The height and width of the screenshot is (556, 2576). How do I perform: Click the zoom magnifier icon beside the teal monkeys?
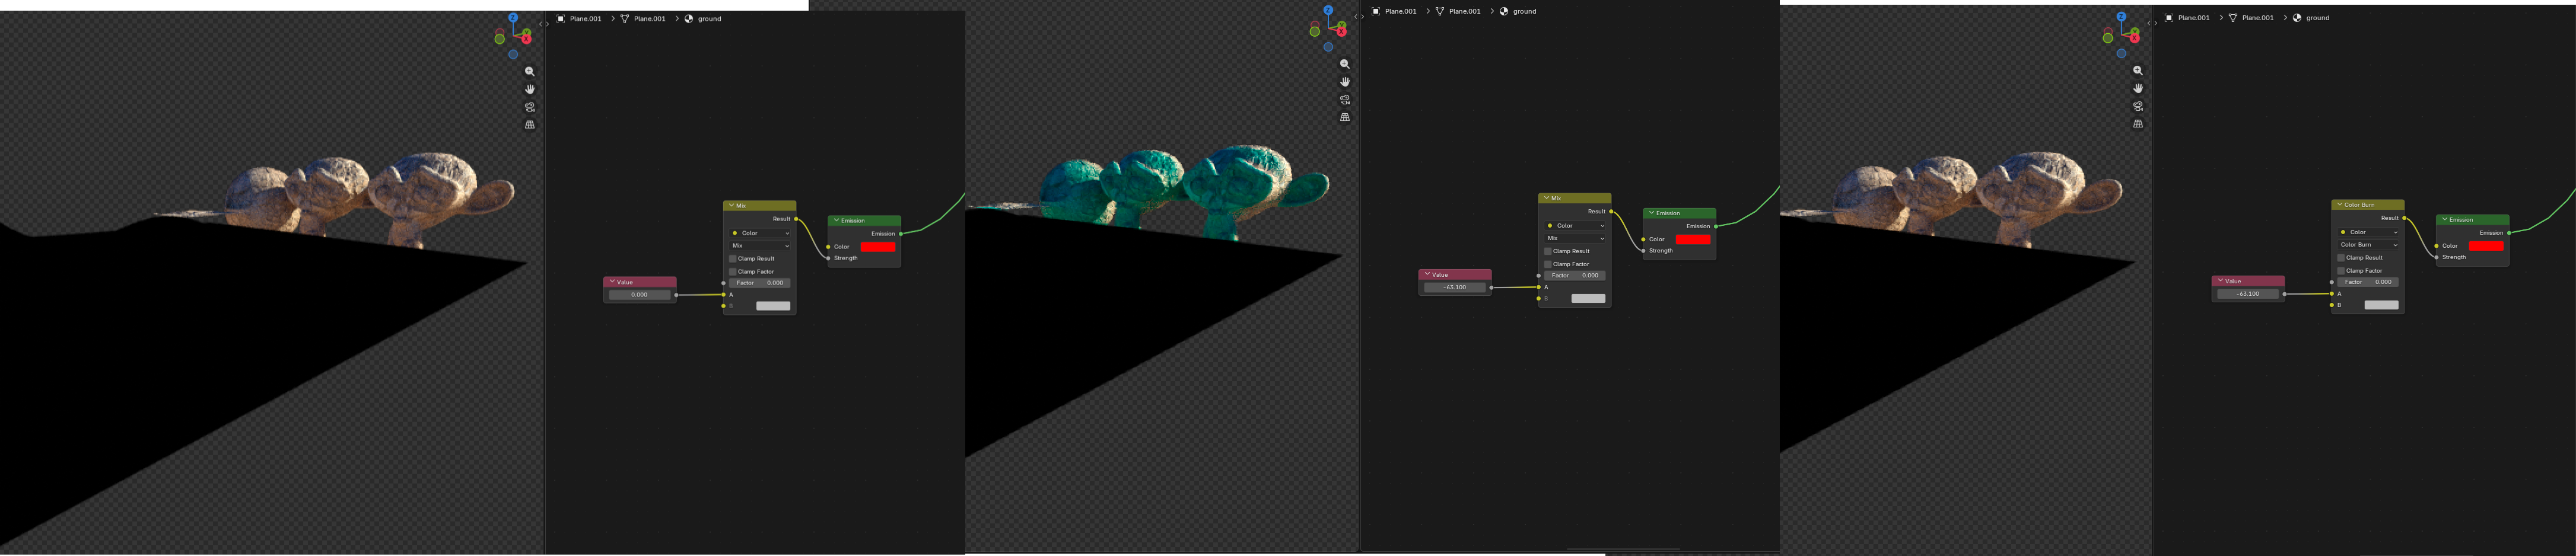click(x=1345, y=64)
